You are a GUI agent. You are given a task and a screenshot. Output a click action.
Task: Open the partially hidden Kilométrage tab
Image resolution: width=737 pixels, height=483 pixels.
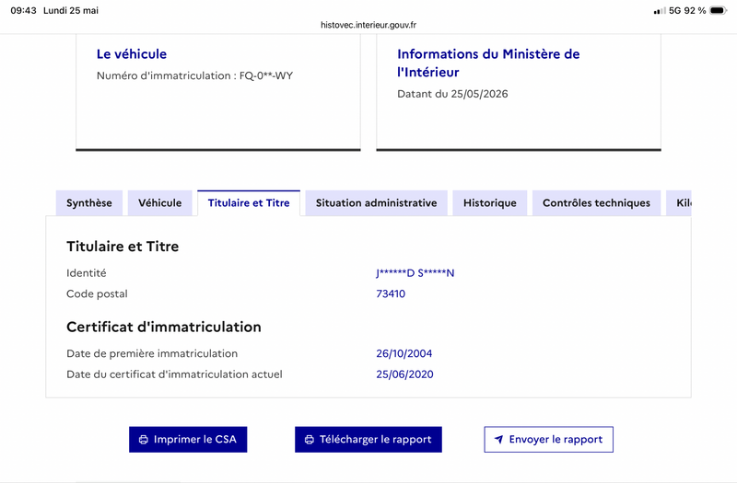tap(679, 203)
